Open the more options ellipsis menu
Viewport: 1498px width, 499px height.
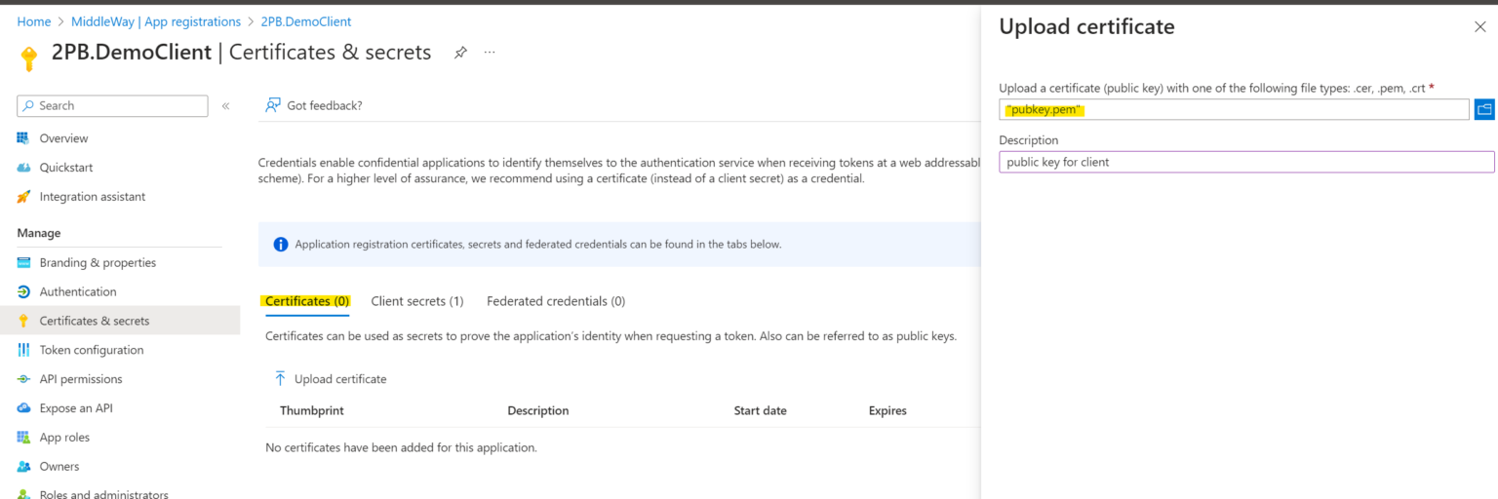(490, 53)
